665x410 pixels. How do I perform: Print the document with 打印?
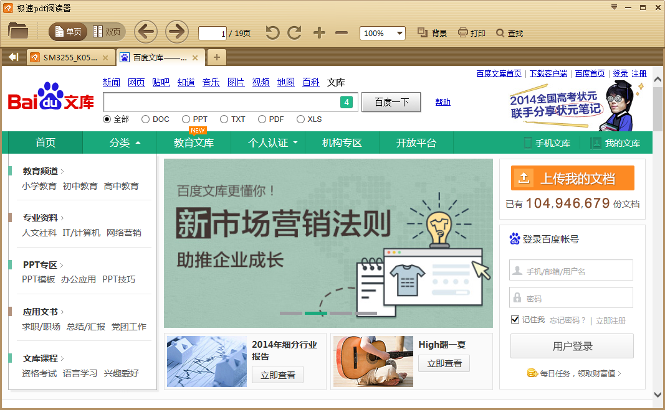[x=472, y=33]
